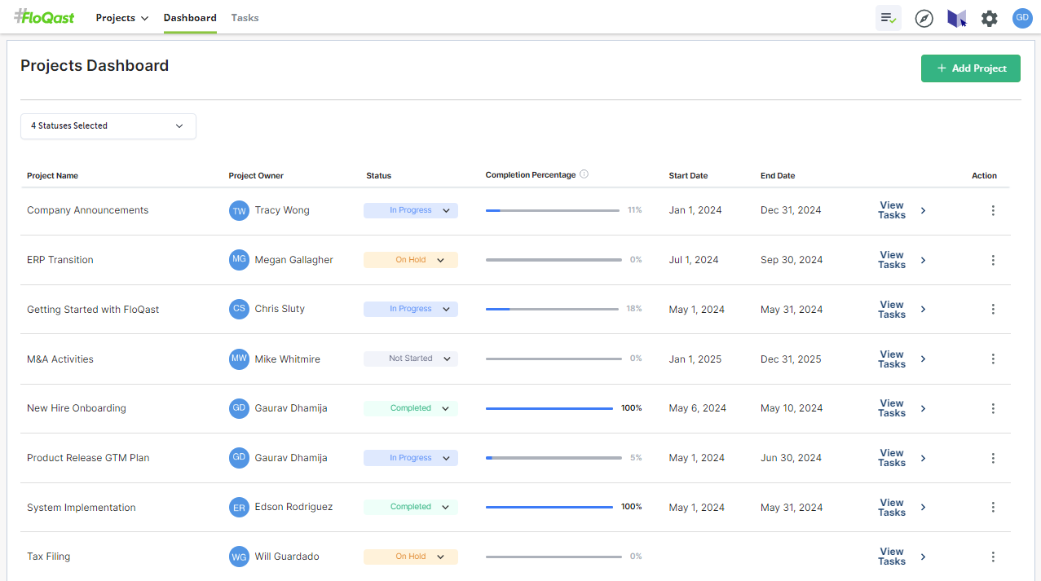The image size is (1041, 581).
Task: Open the M&A Activities project name
Action: (60, 359)
